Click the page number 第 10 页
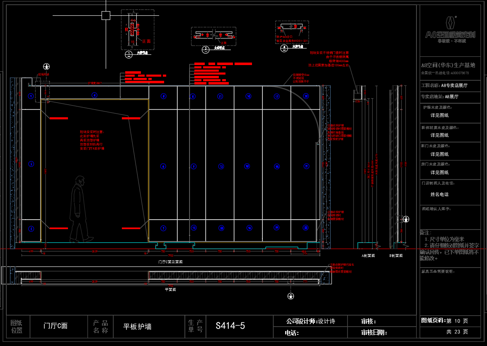 [457, 321]
